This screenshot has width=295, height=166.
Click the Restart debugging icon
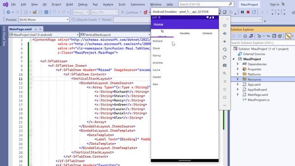pos(254,12)
